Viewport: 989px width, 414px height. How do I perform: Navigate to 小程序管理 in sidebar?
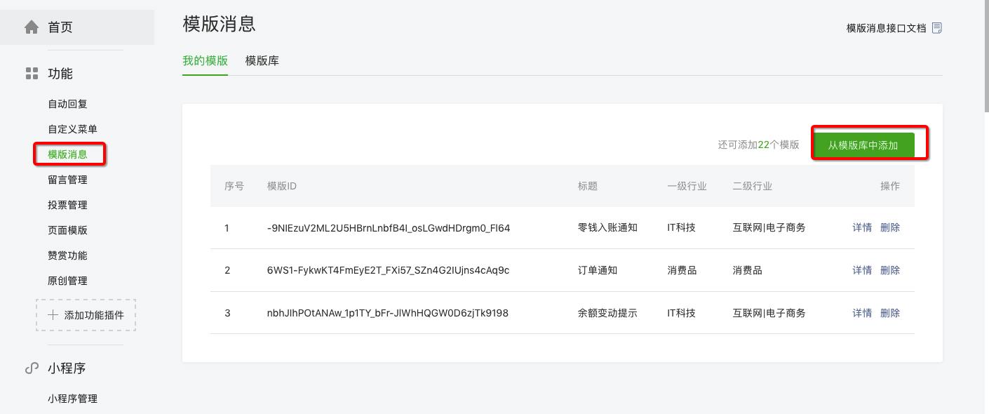coord(72,399)
